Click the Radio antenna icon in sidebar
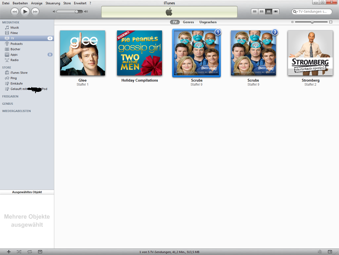Screen dimensions: 339x255 (x=7, y=60)
